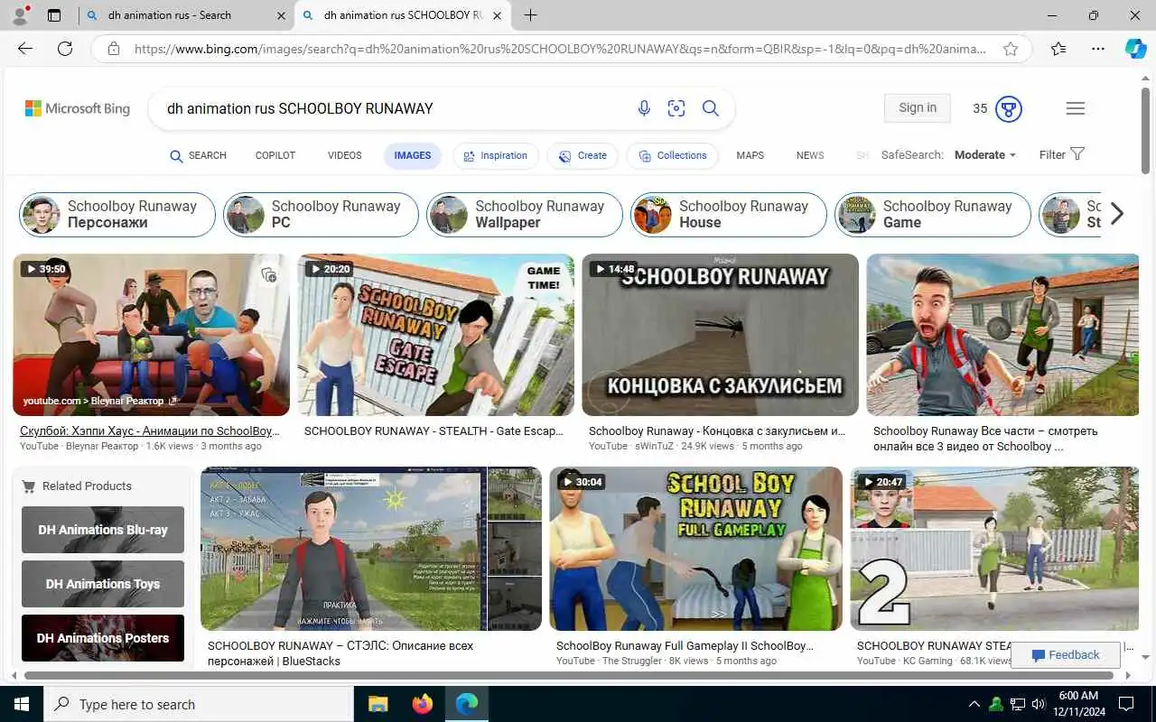Screen dimensions: 1156x722
Task: Click the horizontal scrollbar at bottom
Action: tap(571, 675)
